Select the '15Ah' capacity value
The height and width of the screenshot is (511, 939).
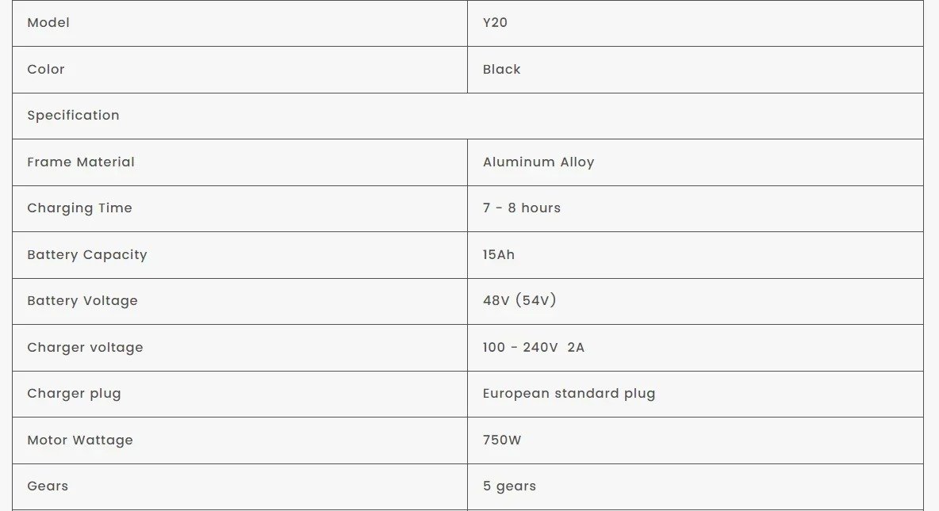click(x=499, y=255)
